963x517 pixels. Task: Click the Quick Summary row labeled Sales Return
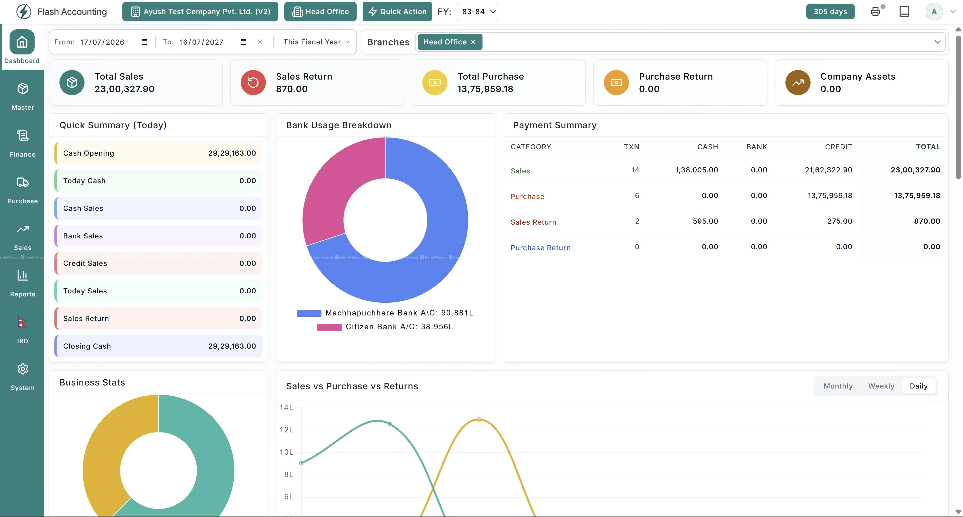pyautogui.click(x=158, y=319)
